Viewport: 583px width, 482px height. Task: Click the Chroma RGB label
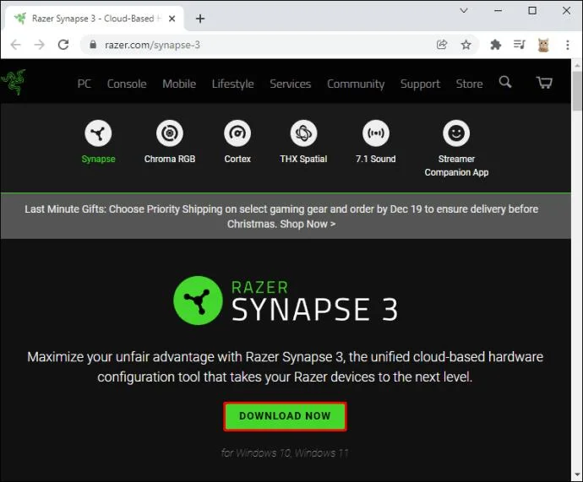pos(170,159)
